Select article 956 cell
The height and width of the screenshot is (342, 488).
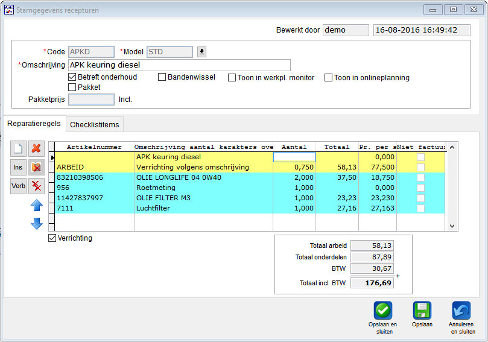click(x=94, y=188)
